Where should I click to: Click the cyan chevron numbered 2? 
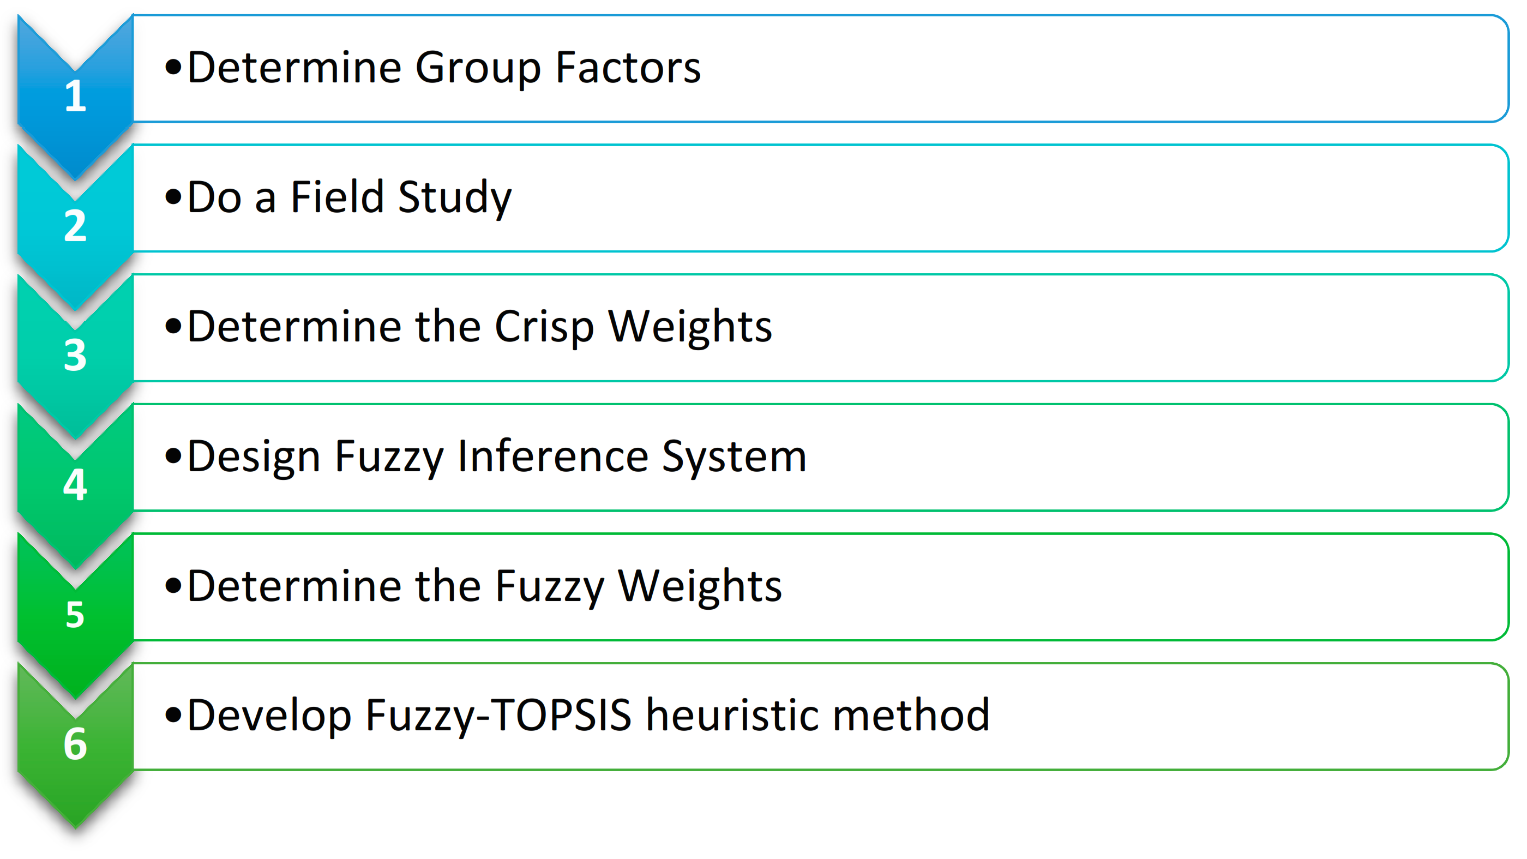(x=75, y=225)
